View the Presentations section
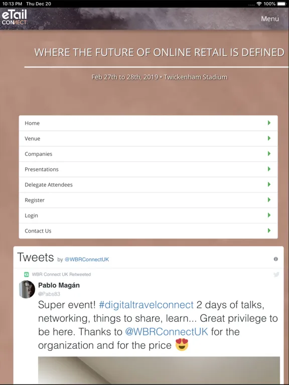Screen dimensions: 289x385 point(148,169)
